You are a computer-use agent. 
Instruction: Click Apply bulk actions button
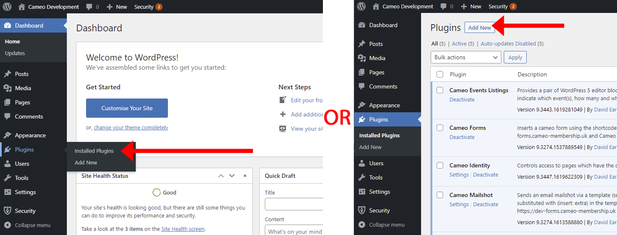[515, 57]
